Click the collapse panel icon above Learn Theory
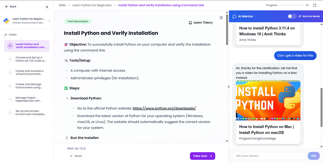Image resolution: width=323 pixels, height=163 pixels. [x=221, y=17]
